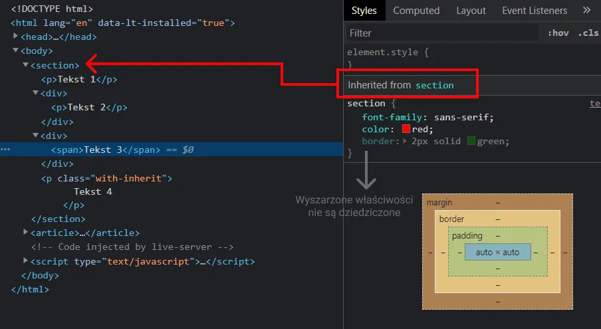601x329 pixels.
Task: Switch to the Computed tab
Action: coord(416,11)
